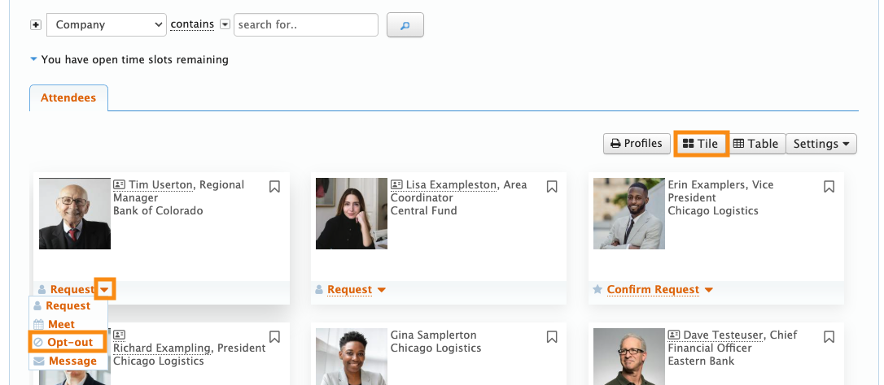
Task: Bookmark Richard Exampling's tile
Action: 274,336
